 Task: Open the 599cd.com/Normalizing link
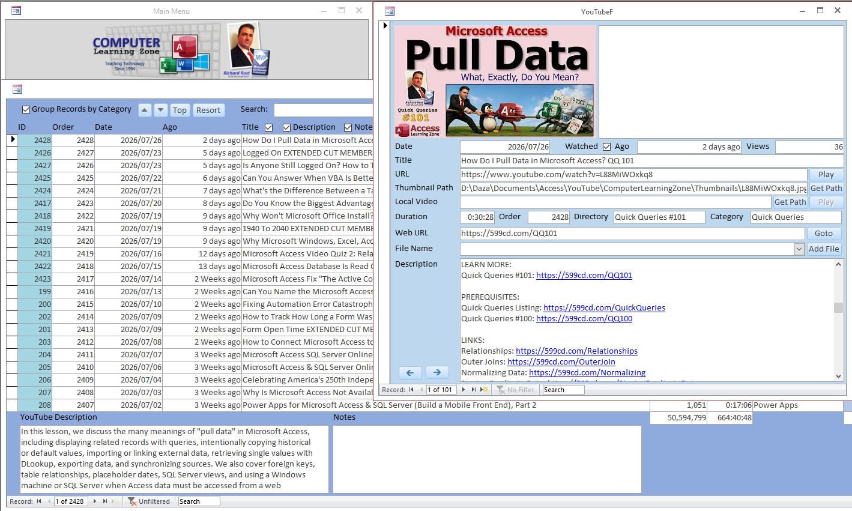click(x=587, y=373)
